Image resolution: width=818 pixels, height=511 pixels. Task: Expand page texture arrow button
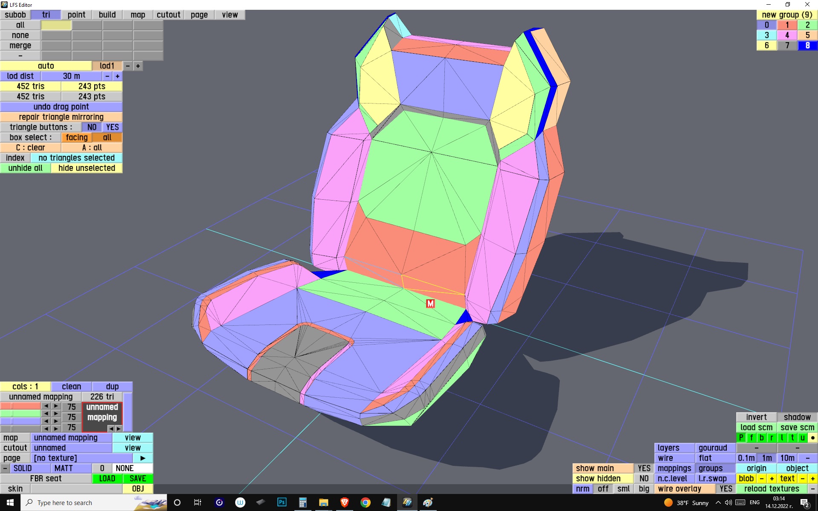click(x=143, y=458)
